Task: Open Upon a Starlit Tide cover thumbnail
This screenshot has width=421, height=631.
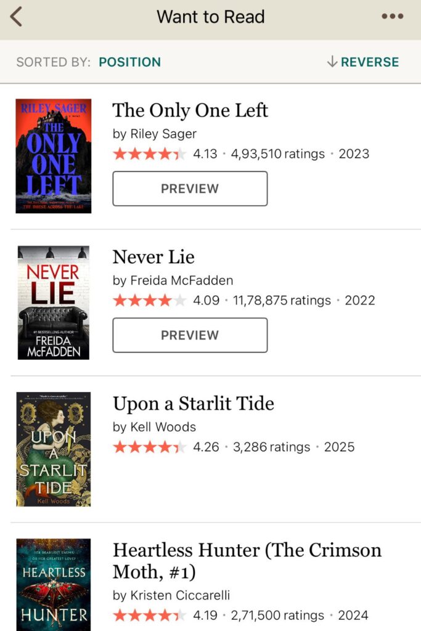Action: [54, 449]
